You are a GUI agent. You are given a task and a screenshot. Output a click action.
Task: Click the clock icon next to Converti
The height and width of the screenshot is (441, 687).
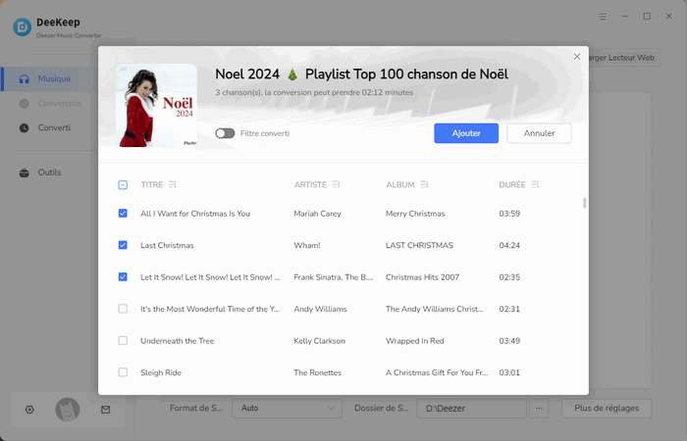[25, 127]
